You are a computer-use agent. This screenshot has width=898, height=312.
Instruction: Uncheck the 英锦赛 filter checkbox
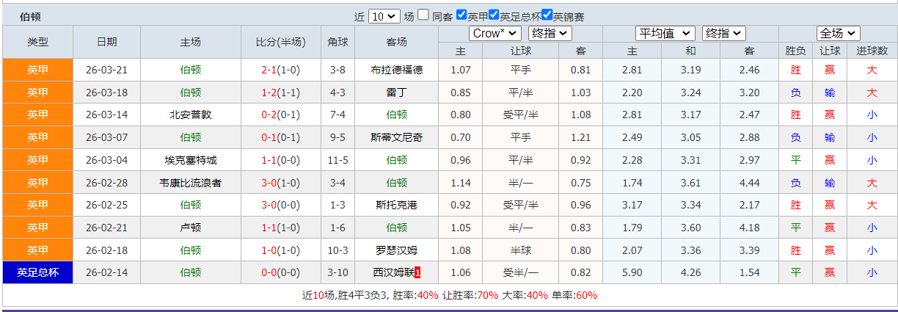(547, 15)
